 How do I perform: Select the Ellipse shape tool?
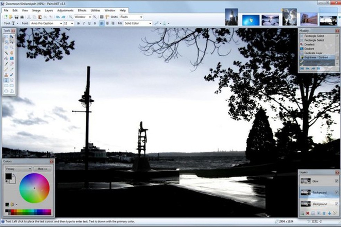(6, 91)
